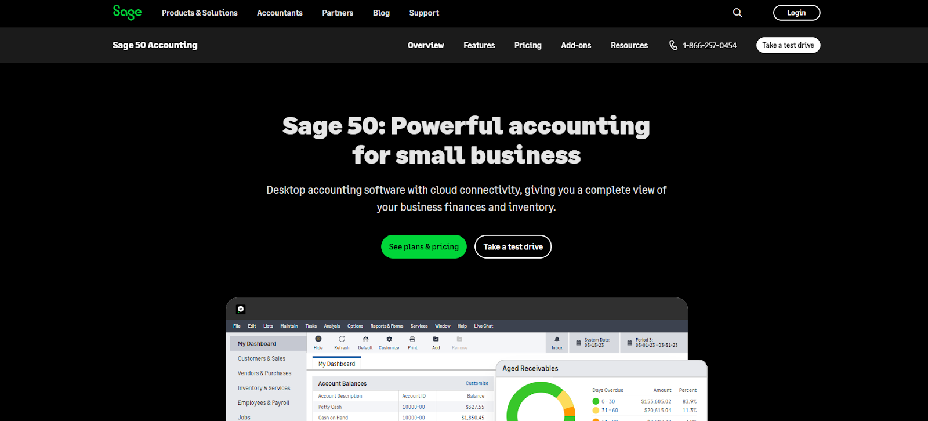Screen dimensions: 928x421
Task: Switch to the Resources section
Action: point(629,45)
